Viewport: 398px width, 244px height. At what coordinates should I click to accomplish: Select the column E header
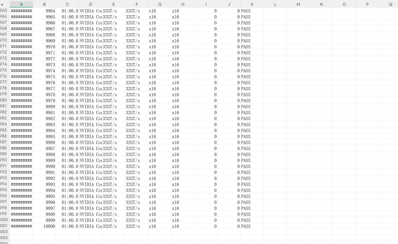coord(113,4)
